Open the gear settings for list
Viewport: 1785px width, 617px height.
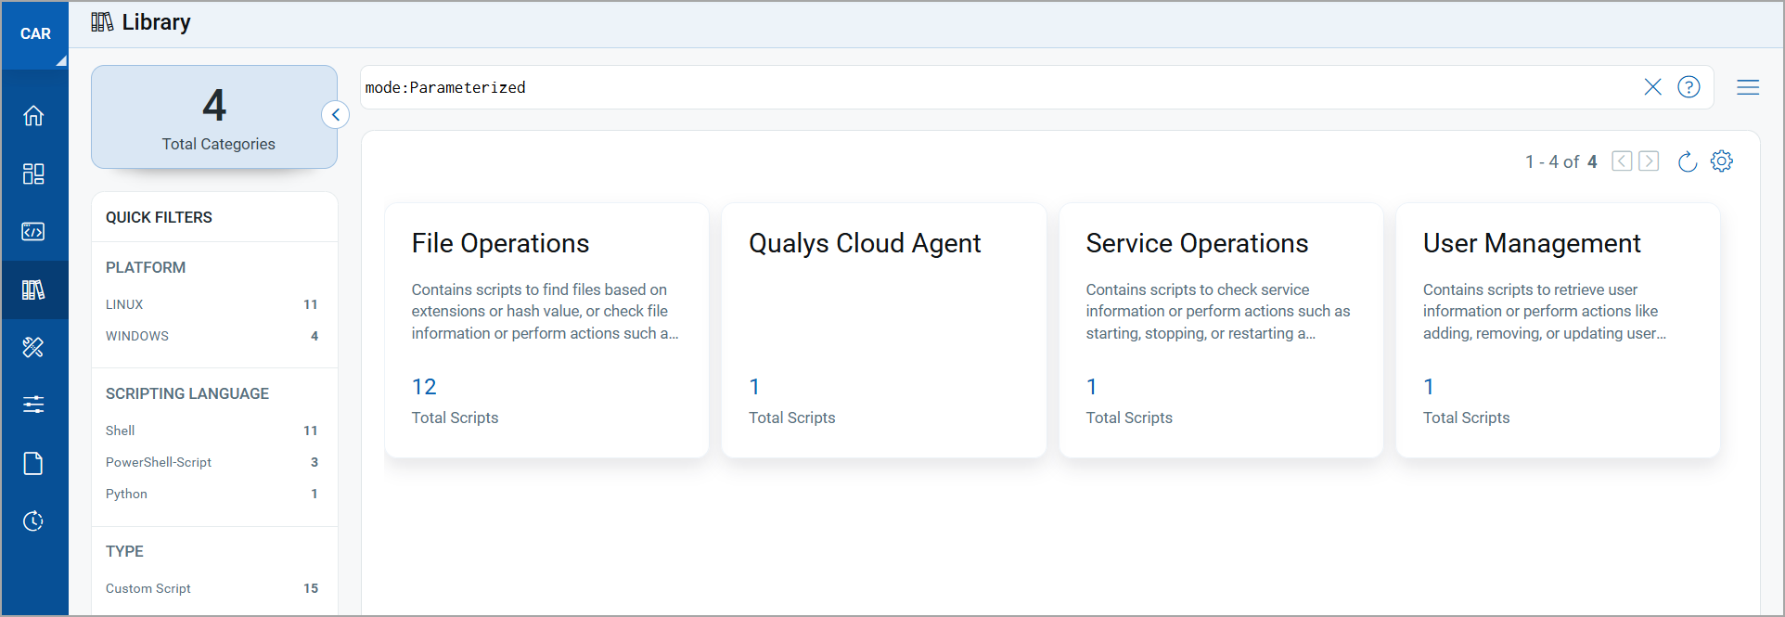[x=1722, y=161]
